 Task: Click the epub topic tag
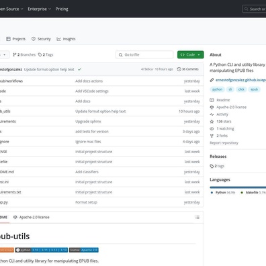[x=254, y=89]
